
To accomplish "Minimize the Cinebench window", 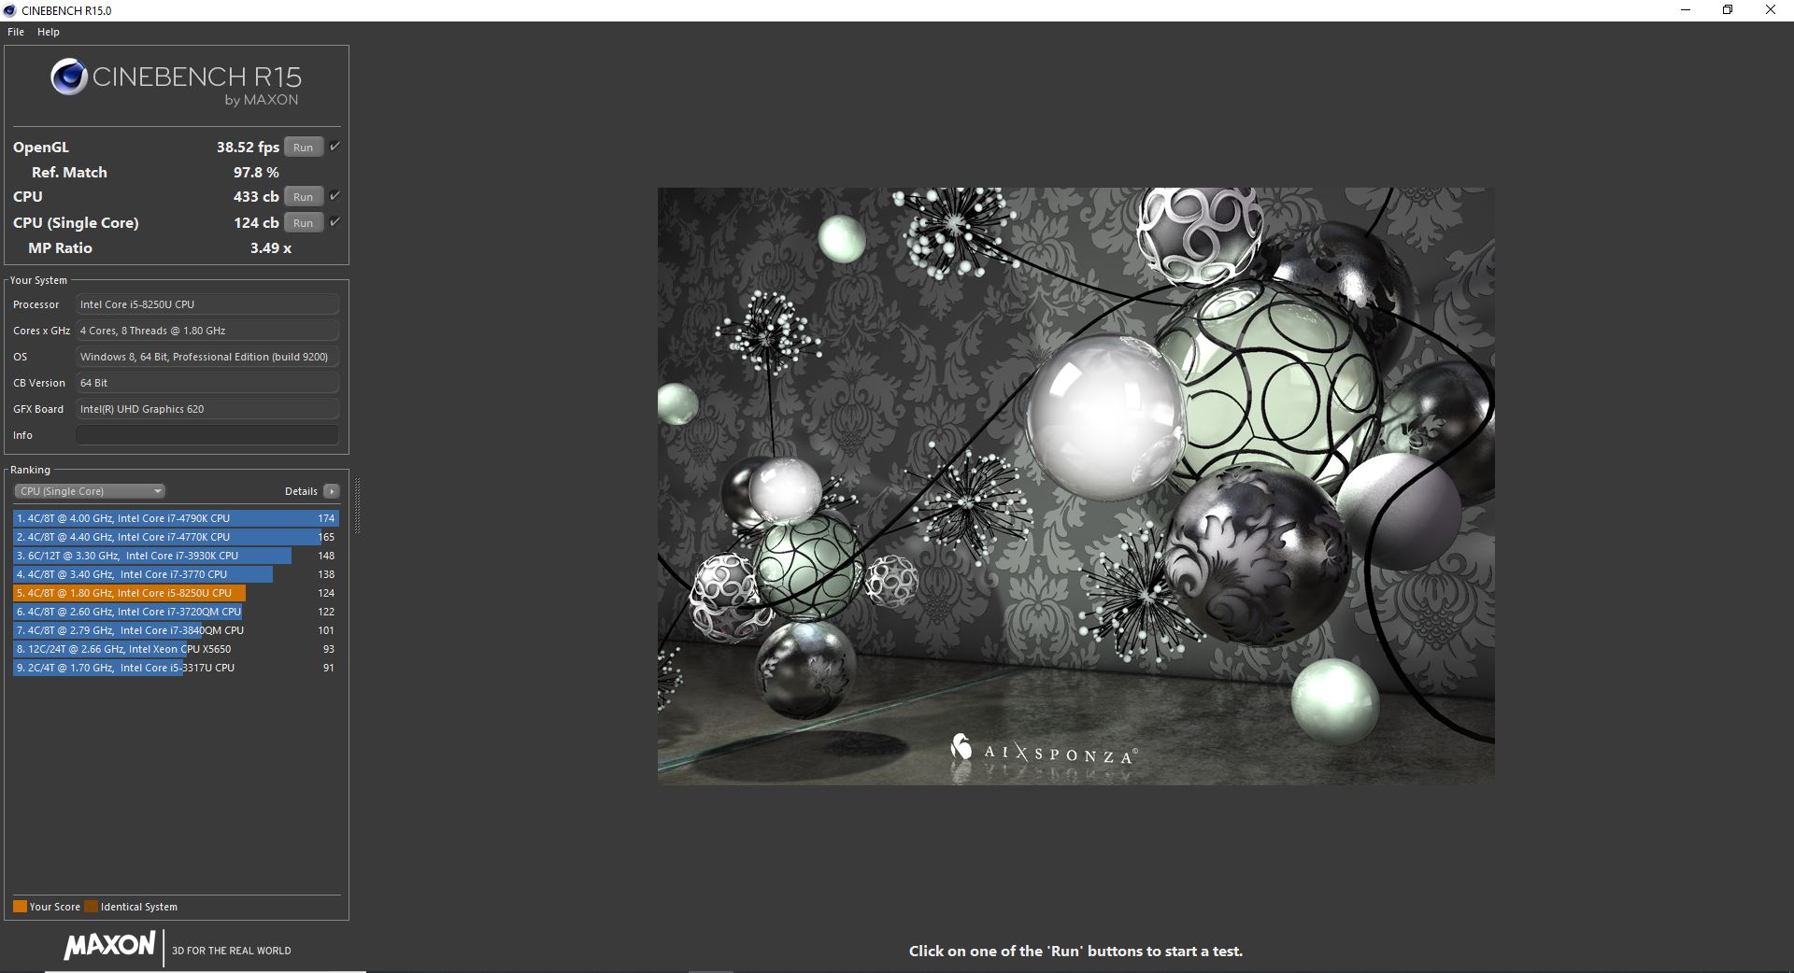I will [x=1686, y=10].
